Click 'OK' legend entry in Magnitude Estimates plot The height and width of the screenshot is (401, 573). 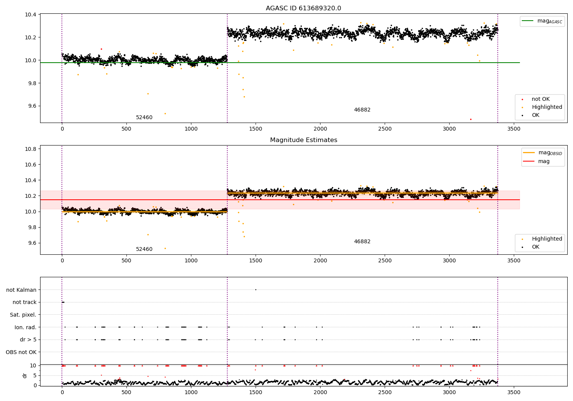(x=536, y=247)
